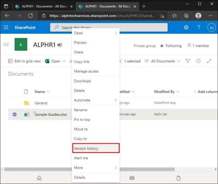The height and width of the screenshot is (184, 218).
Task: Add page to favorites star icon
Action: pyautogui.click(x=162, y=16)
